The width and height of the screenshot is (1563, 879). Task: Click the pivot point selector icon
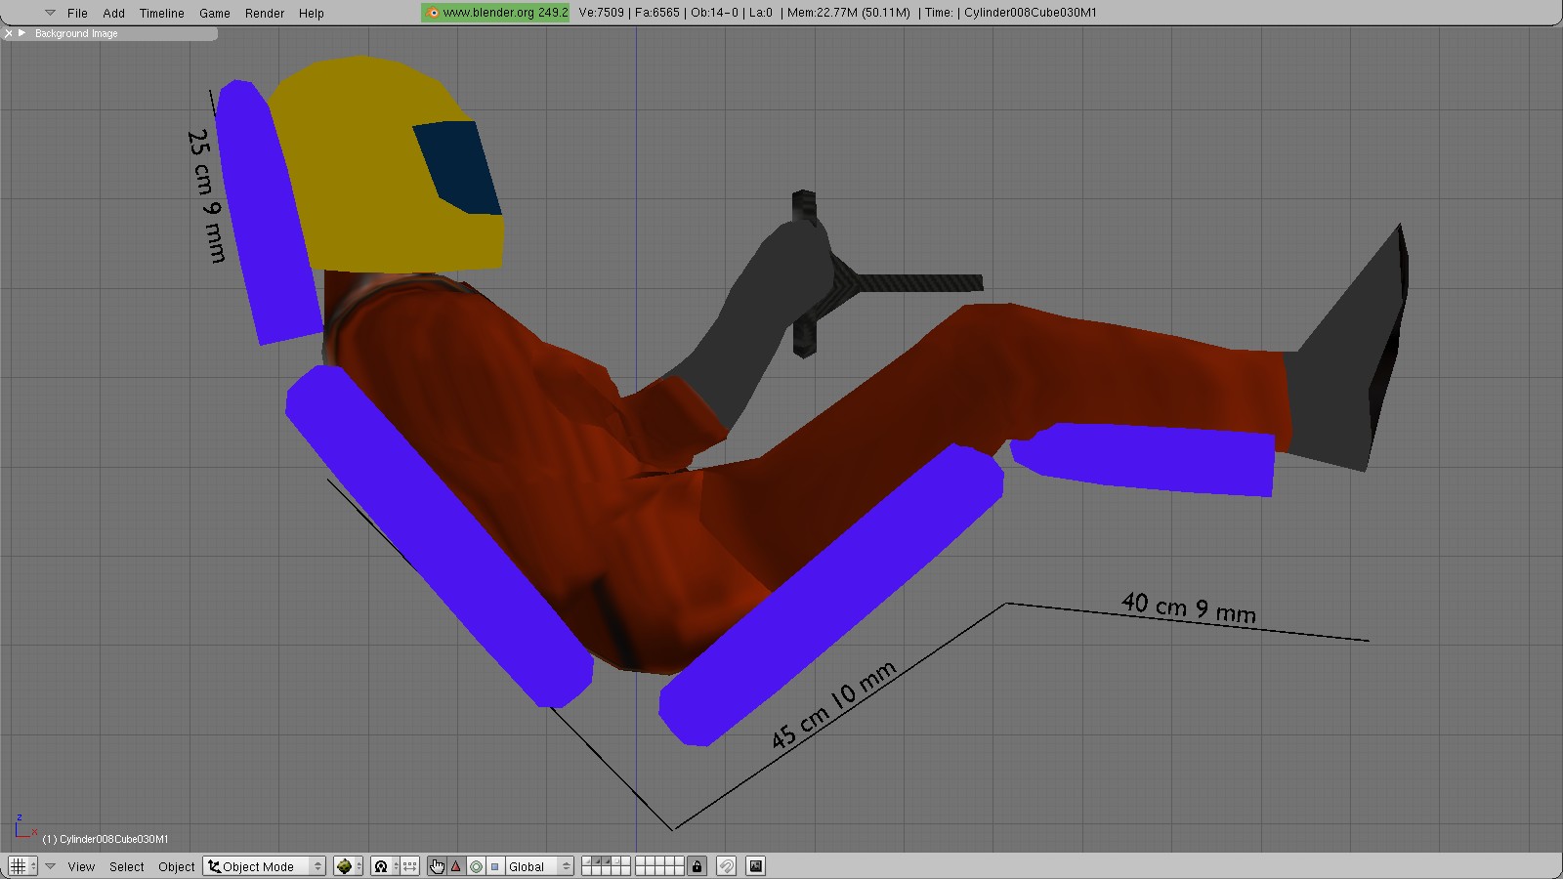(x=381, y=866)
